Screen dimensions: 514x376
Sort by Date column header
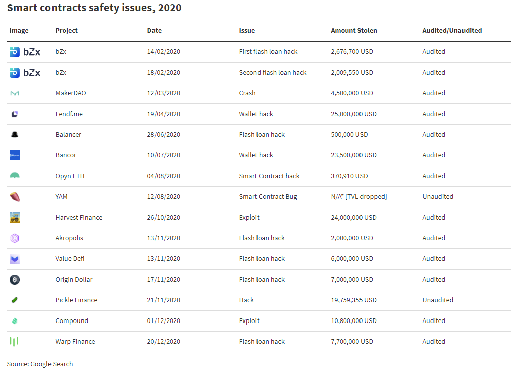(154, 30)
